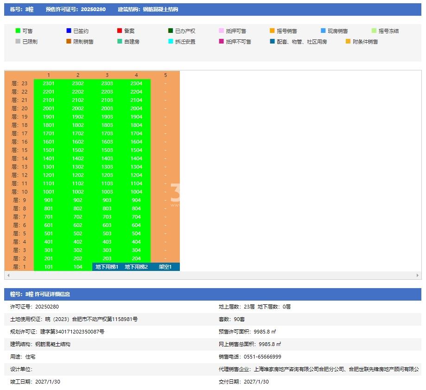Viewport: 426px width, 390px height.
Task: Click the 许可证号: 20250280 detail row
Action: pyautogui.click(x=34, y=307)
